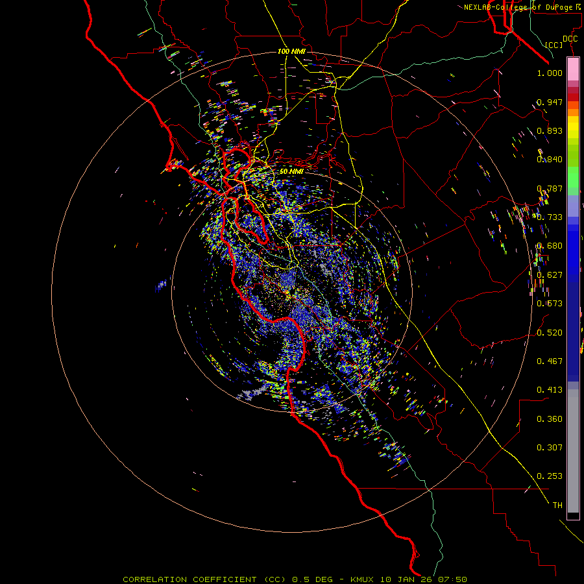
Task: Click the 0.520 scale value
Action: (550, 333)
